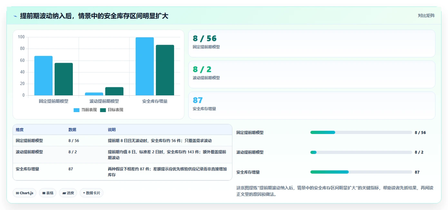Click the blue 波动提前期模型 current bar
448x210 pixels.
tap(94, 94)
